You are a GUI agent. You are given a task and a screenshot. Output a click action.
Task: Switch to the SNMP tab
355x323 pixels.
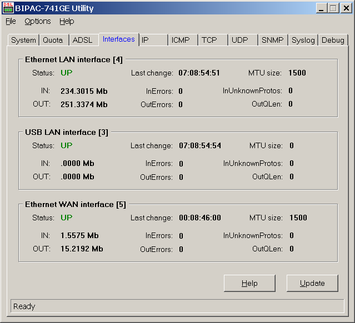point(273,40)
